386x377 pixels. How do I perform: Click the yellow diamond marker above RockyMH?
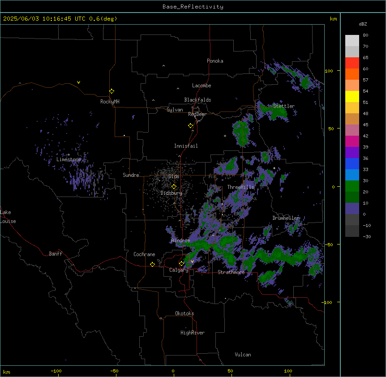pos(112,91)
